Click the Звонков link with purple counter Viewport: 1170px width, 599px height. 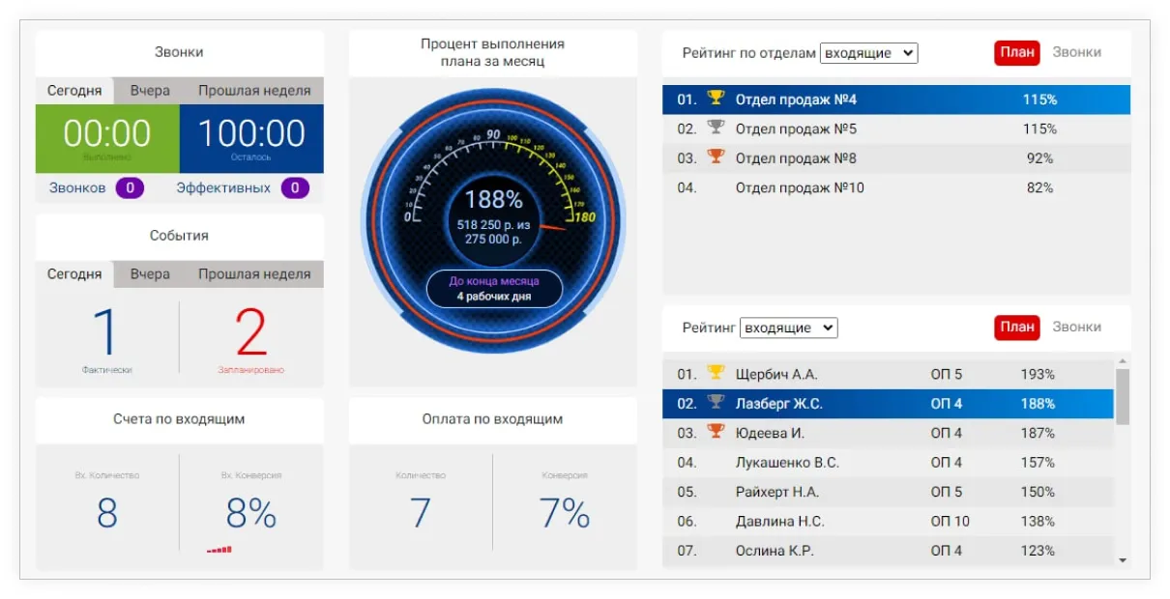(77, 188)
